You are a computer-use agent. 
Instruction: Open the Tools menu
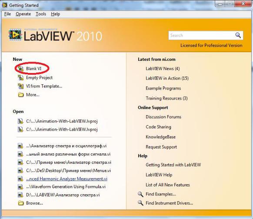point(41,14)
